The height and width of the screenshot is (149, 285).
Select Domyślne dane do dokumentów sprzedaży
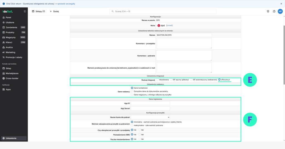132,91
